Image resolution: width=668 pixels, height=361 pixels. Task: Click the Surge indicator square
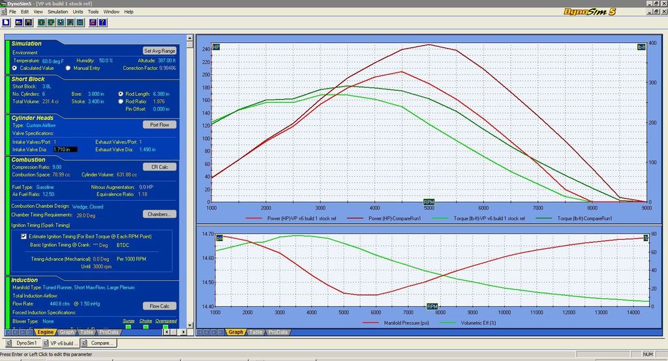click(129, 327)
